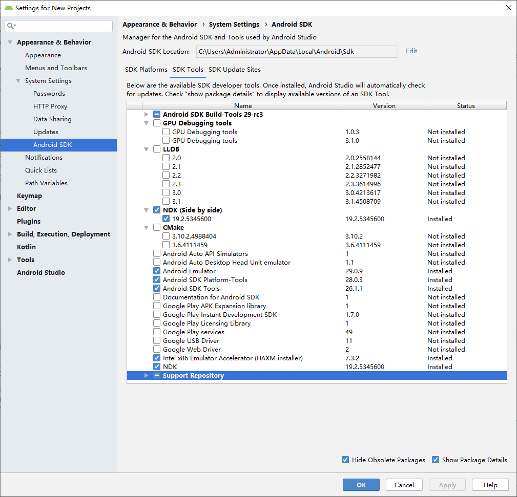Image resolution: width=517 pixels, height=497 pixels.
Task: Check the GPU Debugging tools 1.0.3 checkbox
Action: 166,132
